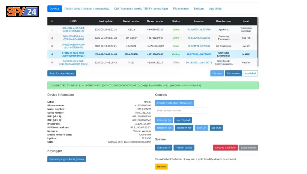This screenshot has height=174, width=307.
Task: Click Scan for new devices button
Action: (x=62, y=73)
